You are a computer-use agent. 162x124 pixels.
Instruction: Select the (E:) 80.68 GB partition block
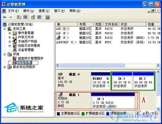pos(143,81)
